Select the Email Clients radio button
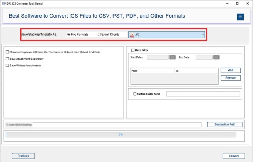 [x=99, y=34]
